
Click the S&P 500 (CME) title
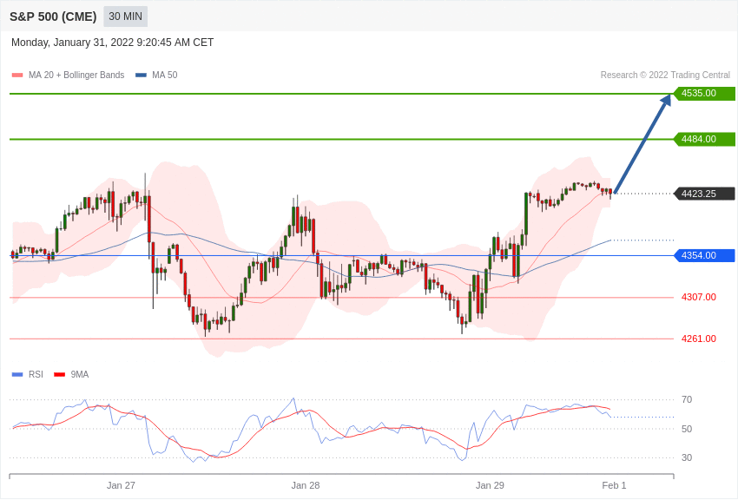[x=53, y=16]
